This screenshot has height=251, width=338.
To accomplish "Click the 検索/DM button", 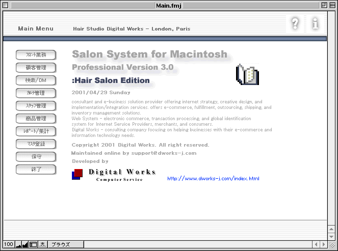I will [x=36, y=80].
